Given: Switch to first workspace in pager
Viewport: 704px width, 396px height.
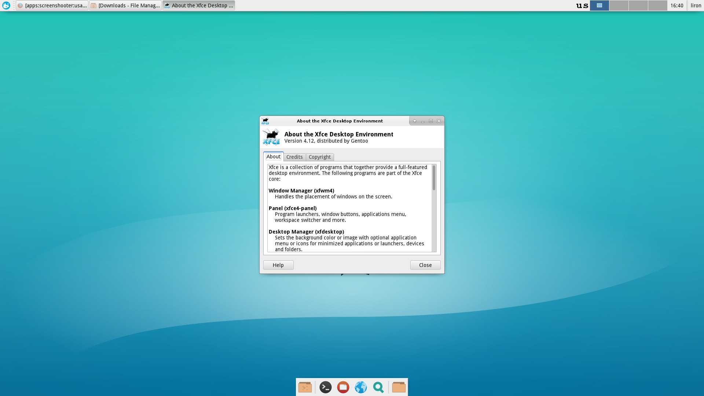Looking at the screenshot, I should click(599, 5).
